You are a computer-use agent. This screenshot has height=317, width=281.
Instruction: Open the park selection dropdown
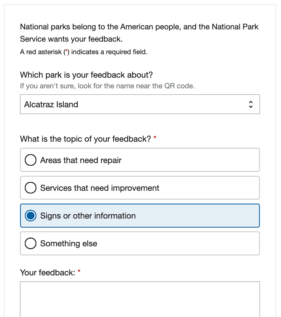pos(140,104)
